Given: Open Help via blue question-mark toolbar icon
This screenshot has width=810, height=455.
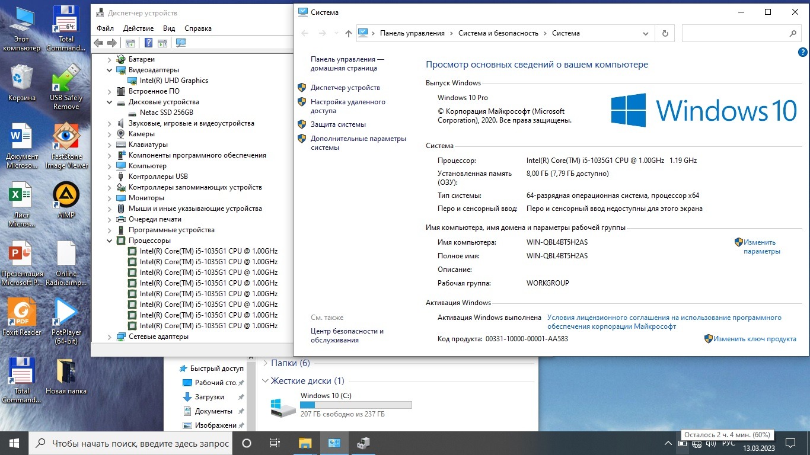Looking at the screenshot, I should 148,43.
